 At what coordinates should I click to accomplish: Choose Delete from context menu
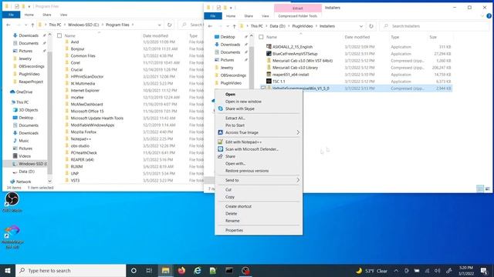231,214
